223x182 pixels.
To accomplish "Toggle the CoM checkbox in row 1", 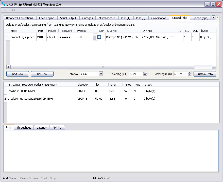I will point(99,37).
